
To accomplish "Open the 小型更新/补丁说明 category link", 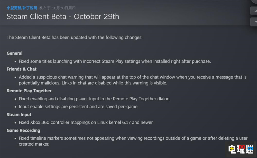I will click(22, 8).
